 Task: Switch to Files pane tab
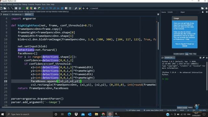[x=195, y=54]
